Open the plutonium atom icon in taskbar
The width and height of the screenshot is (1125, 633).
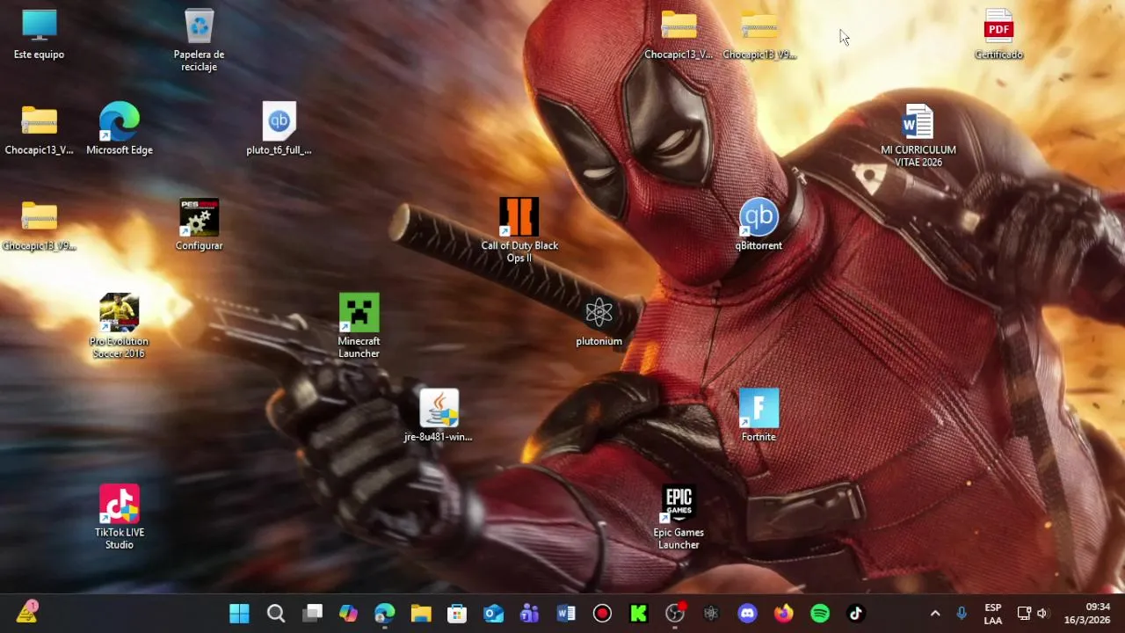point(711,614)
